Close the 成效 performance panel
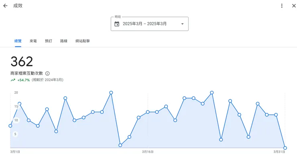 [294, 6]
